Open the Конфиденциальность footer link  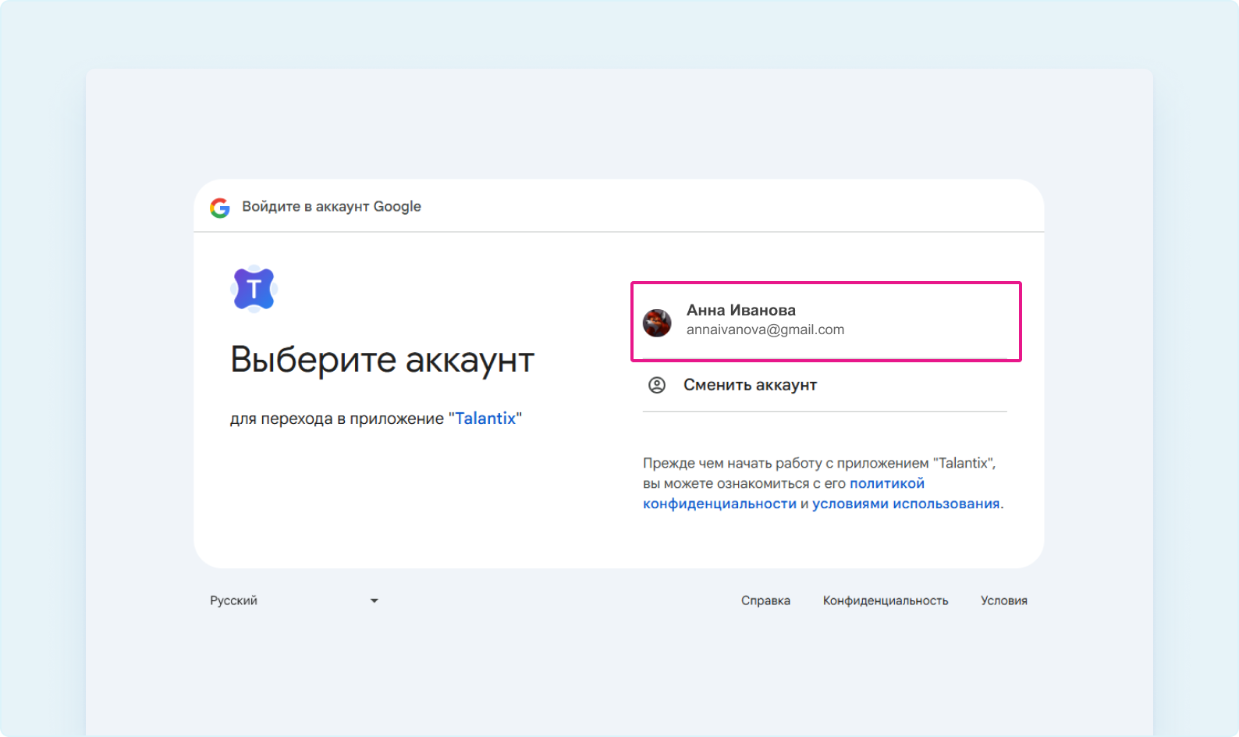click(x=885, y=600)
